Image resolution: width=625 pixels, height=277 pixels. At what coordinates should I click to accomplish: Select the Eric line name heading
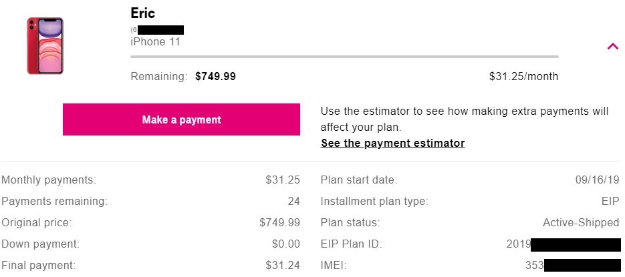pyautogui.click(x=142, y=13)
